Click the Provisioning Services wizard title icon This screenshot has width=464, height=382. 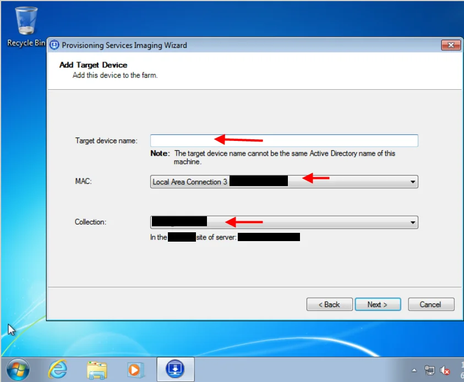pyautogui.click(x=54, y=45)
